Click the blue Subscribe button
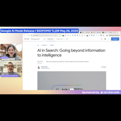The image size is (121, 121). tap(115, 39)
